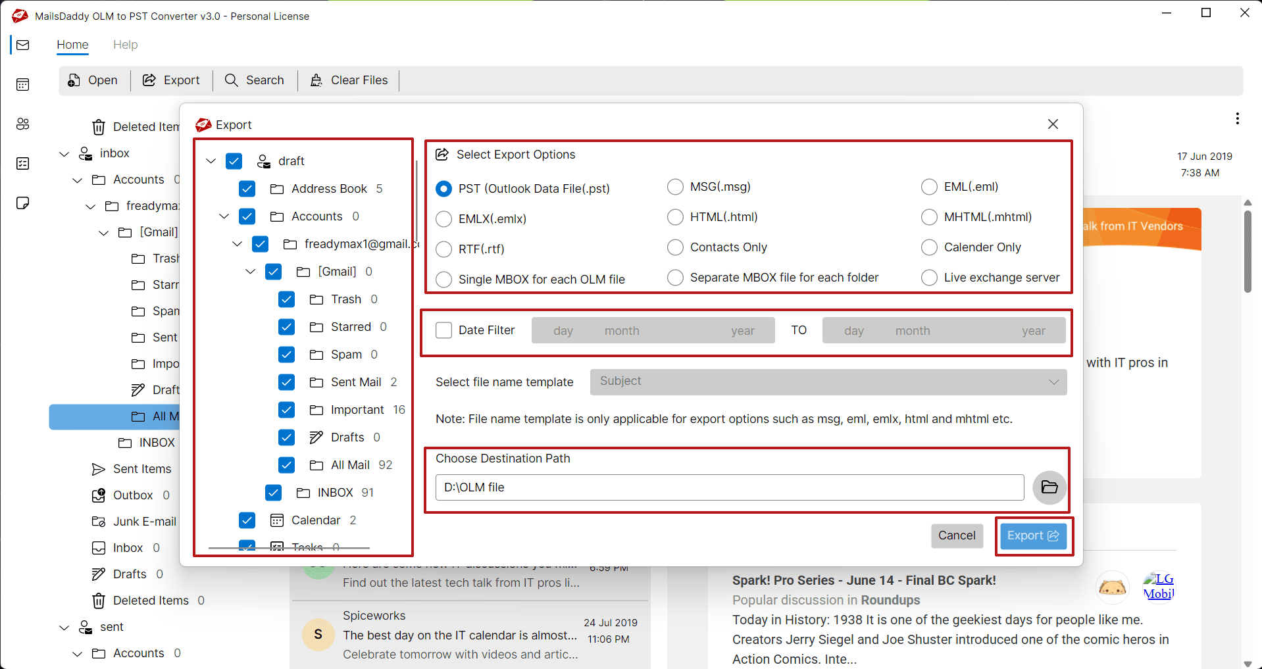The width and height of the screenshot is (1262, 669).
Task: Select Contacts Only radio button
Action: (675, 247)
